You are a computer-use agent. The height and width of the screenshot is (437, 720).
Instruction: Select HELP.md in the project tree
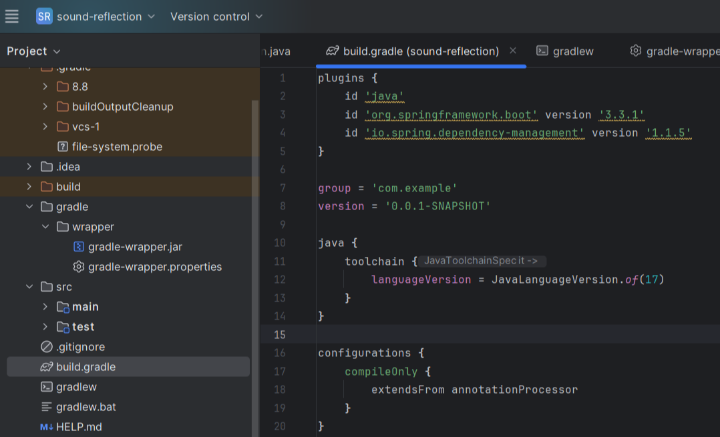pyautogui.click(x=79, y=427)
